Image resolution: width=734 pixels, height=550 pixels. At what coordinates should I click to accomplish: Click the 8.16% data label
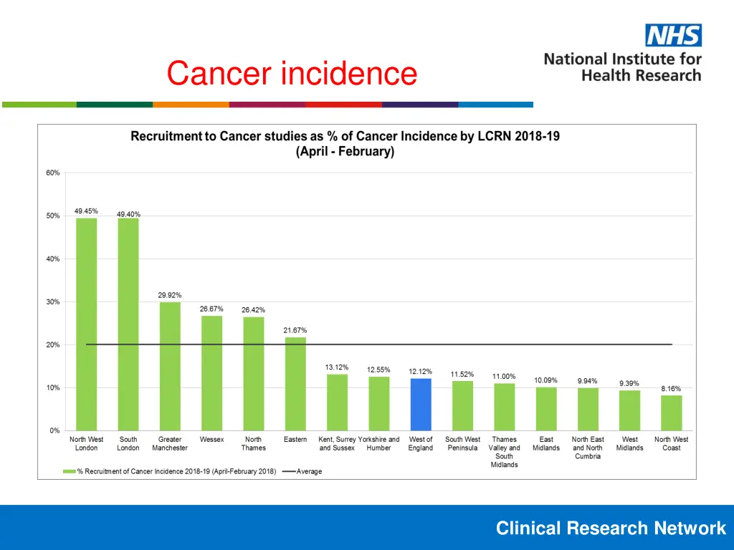pos(671,388)
